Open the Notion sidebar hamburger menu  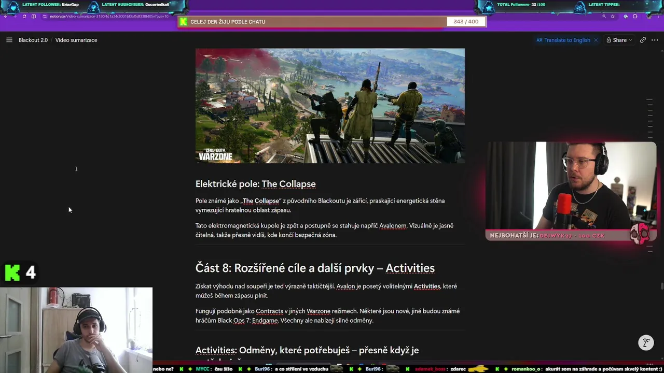(x=9, y=40)
